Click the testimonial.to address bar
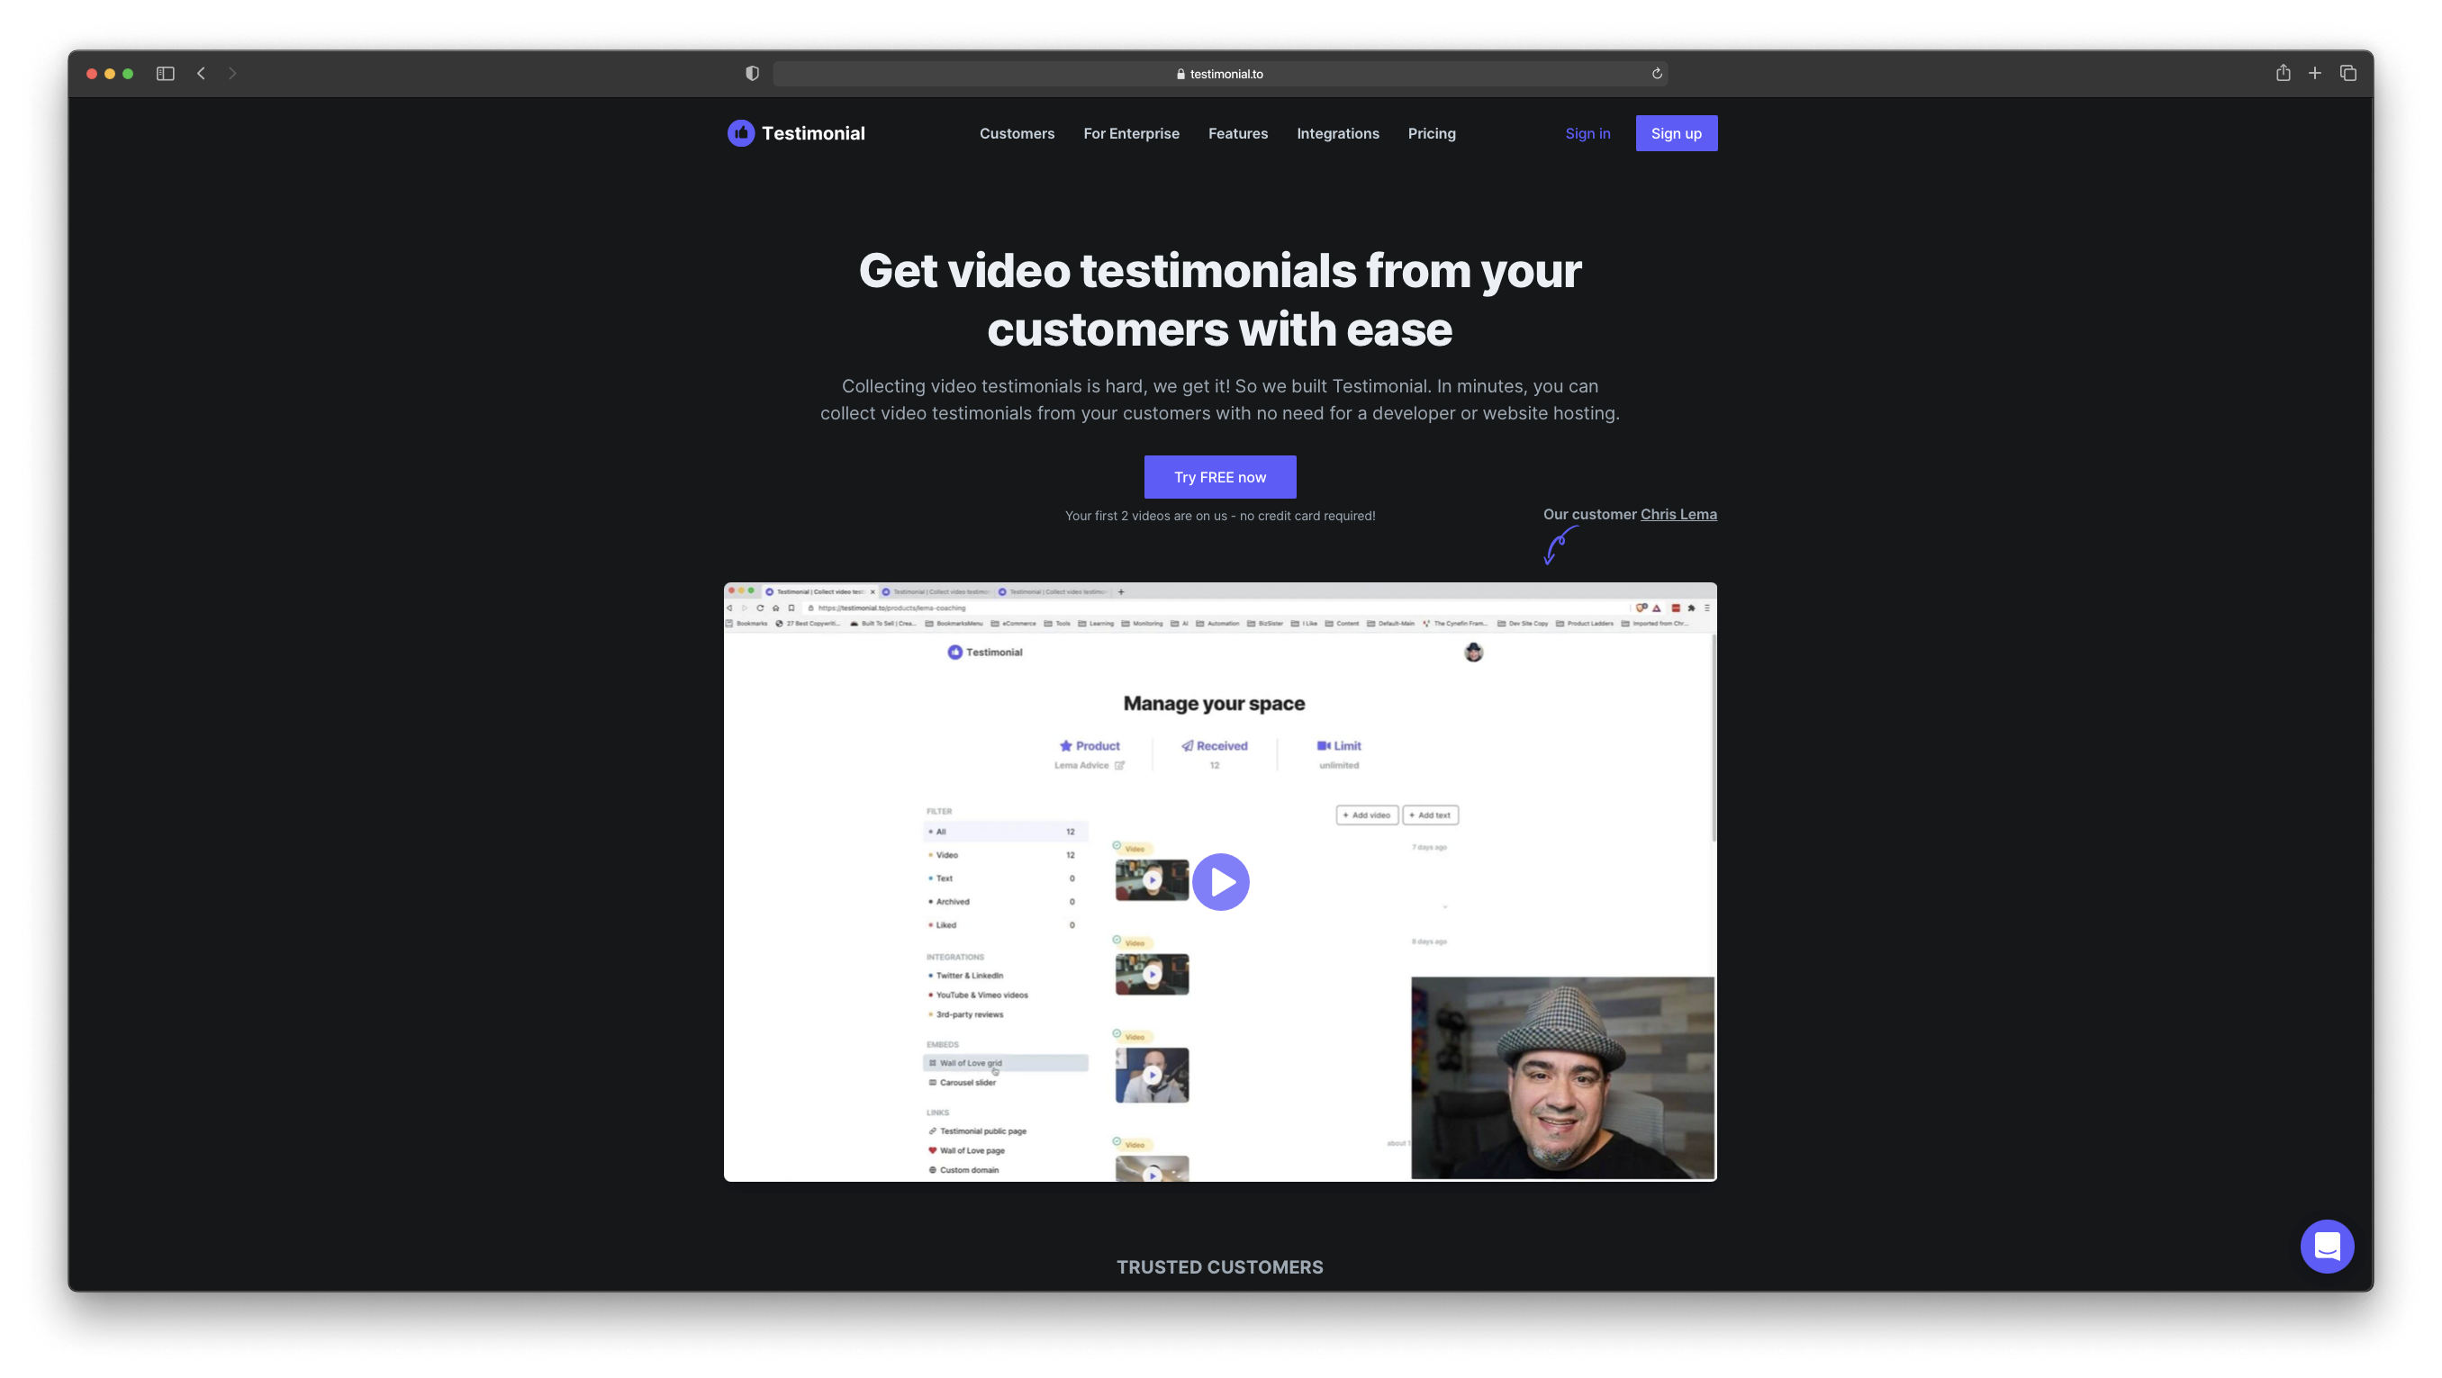 [1220, 74]
